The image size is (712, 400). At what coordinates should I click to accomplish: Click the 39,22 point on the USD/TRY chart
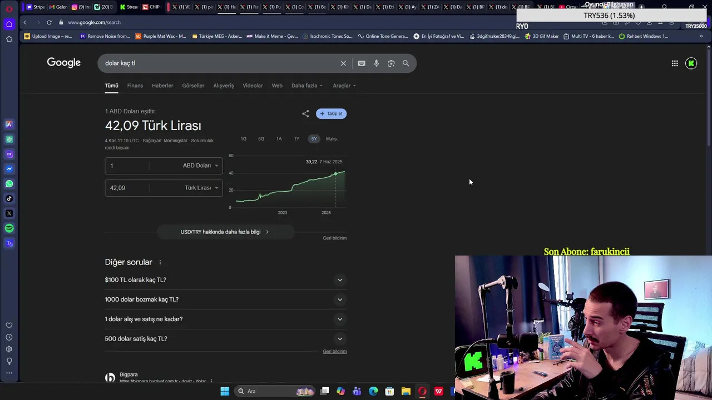(335, 174)
